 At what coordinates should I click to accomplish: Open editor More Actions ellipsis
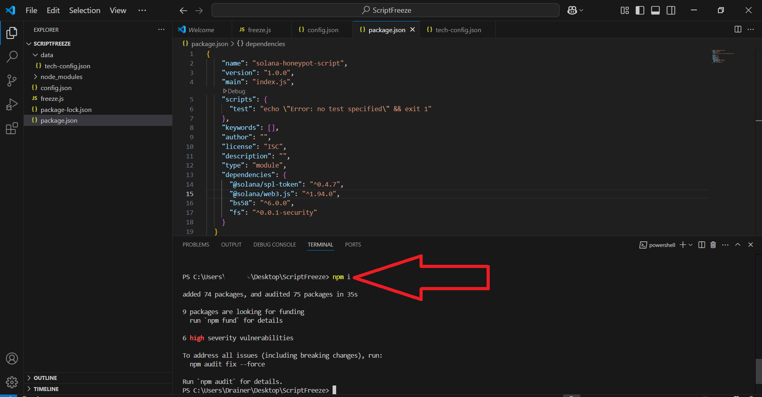[x=750, y=29]
